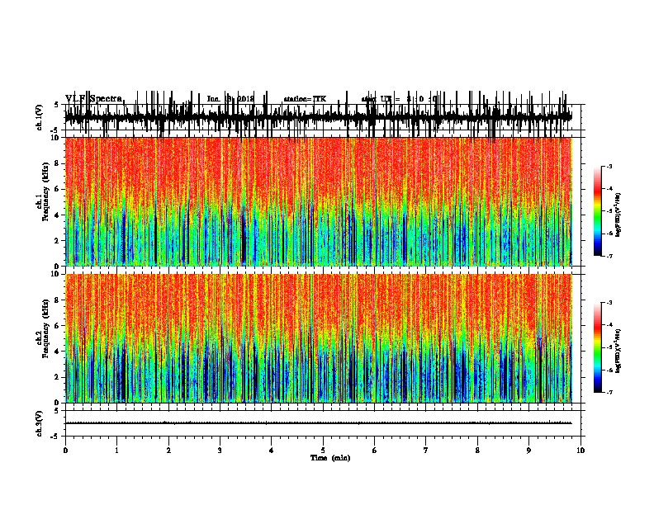Click time axis tick label '5' below ch.3
Viewport: 654px width, 505px height.
[x=323, y=451]
